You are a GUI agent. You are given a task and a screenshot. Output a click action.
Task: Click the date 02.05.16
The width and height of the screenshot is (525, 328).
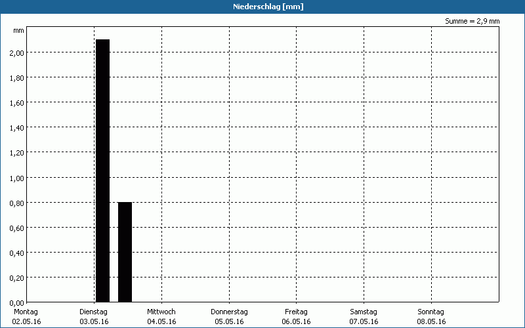coord(26,321)
